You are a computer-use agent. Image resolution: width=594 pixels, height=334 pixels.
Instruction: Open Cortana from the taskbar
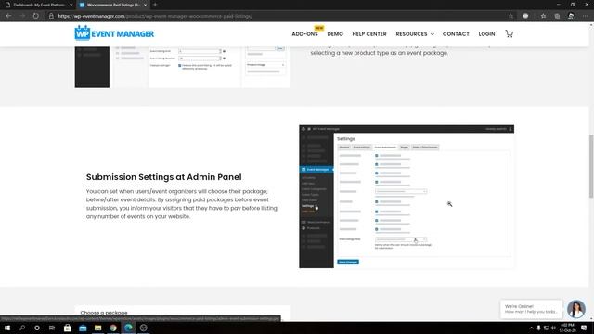[37, 328]
